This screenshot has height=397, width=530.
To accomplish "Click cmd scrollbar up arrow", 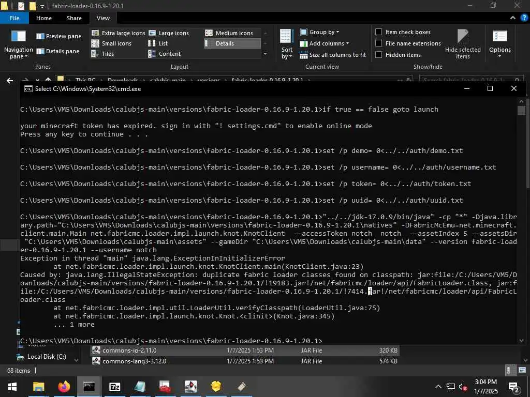I will tap(521, 101).
